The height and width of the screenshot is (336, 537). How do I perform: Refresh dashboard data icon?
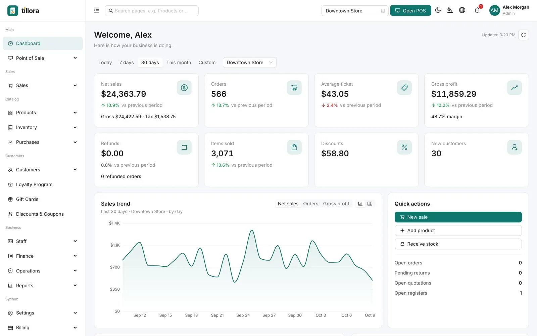[524, 35]
